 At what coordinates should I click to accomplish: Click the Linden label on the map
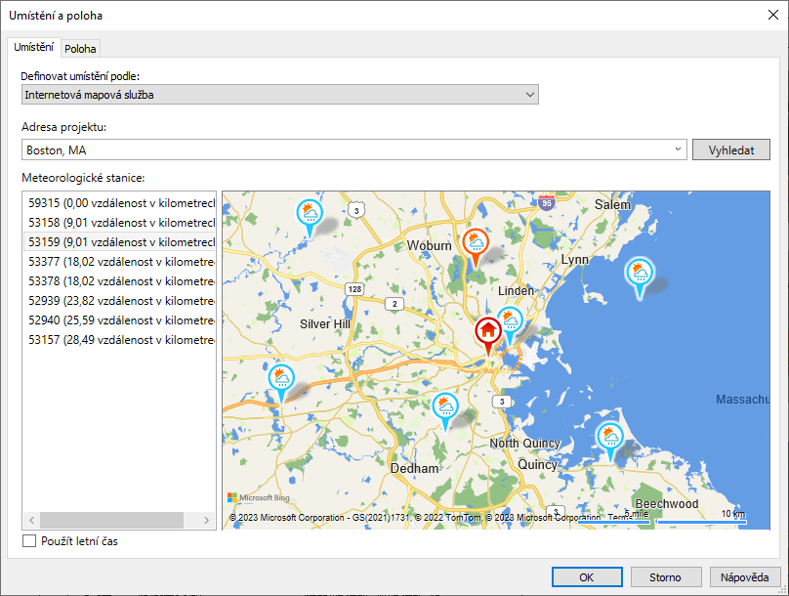[516, 291]
